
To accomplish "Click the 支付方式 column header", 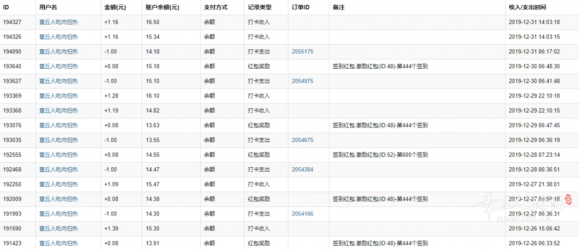I will 215,8.
